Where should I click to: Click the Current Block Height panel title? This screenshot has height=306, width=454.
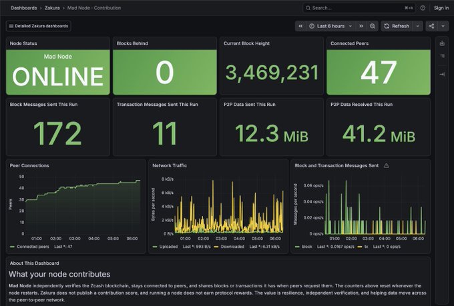click(246, 43)
